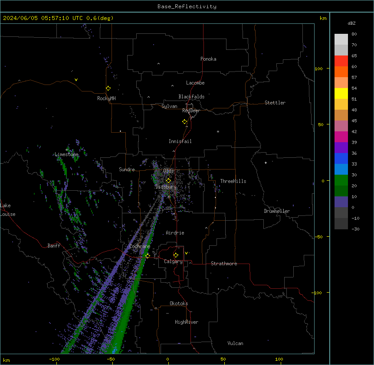Click the yellow V marker northwest of RockyMH
This screenshot has width=374, height=365.
point(76,80)
